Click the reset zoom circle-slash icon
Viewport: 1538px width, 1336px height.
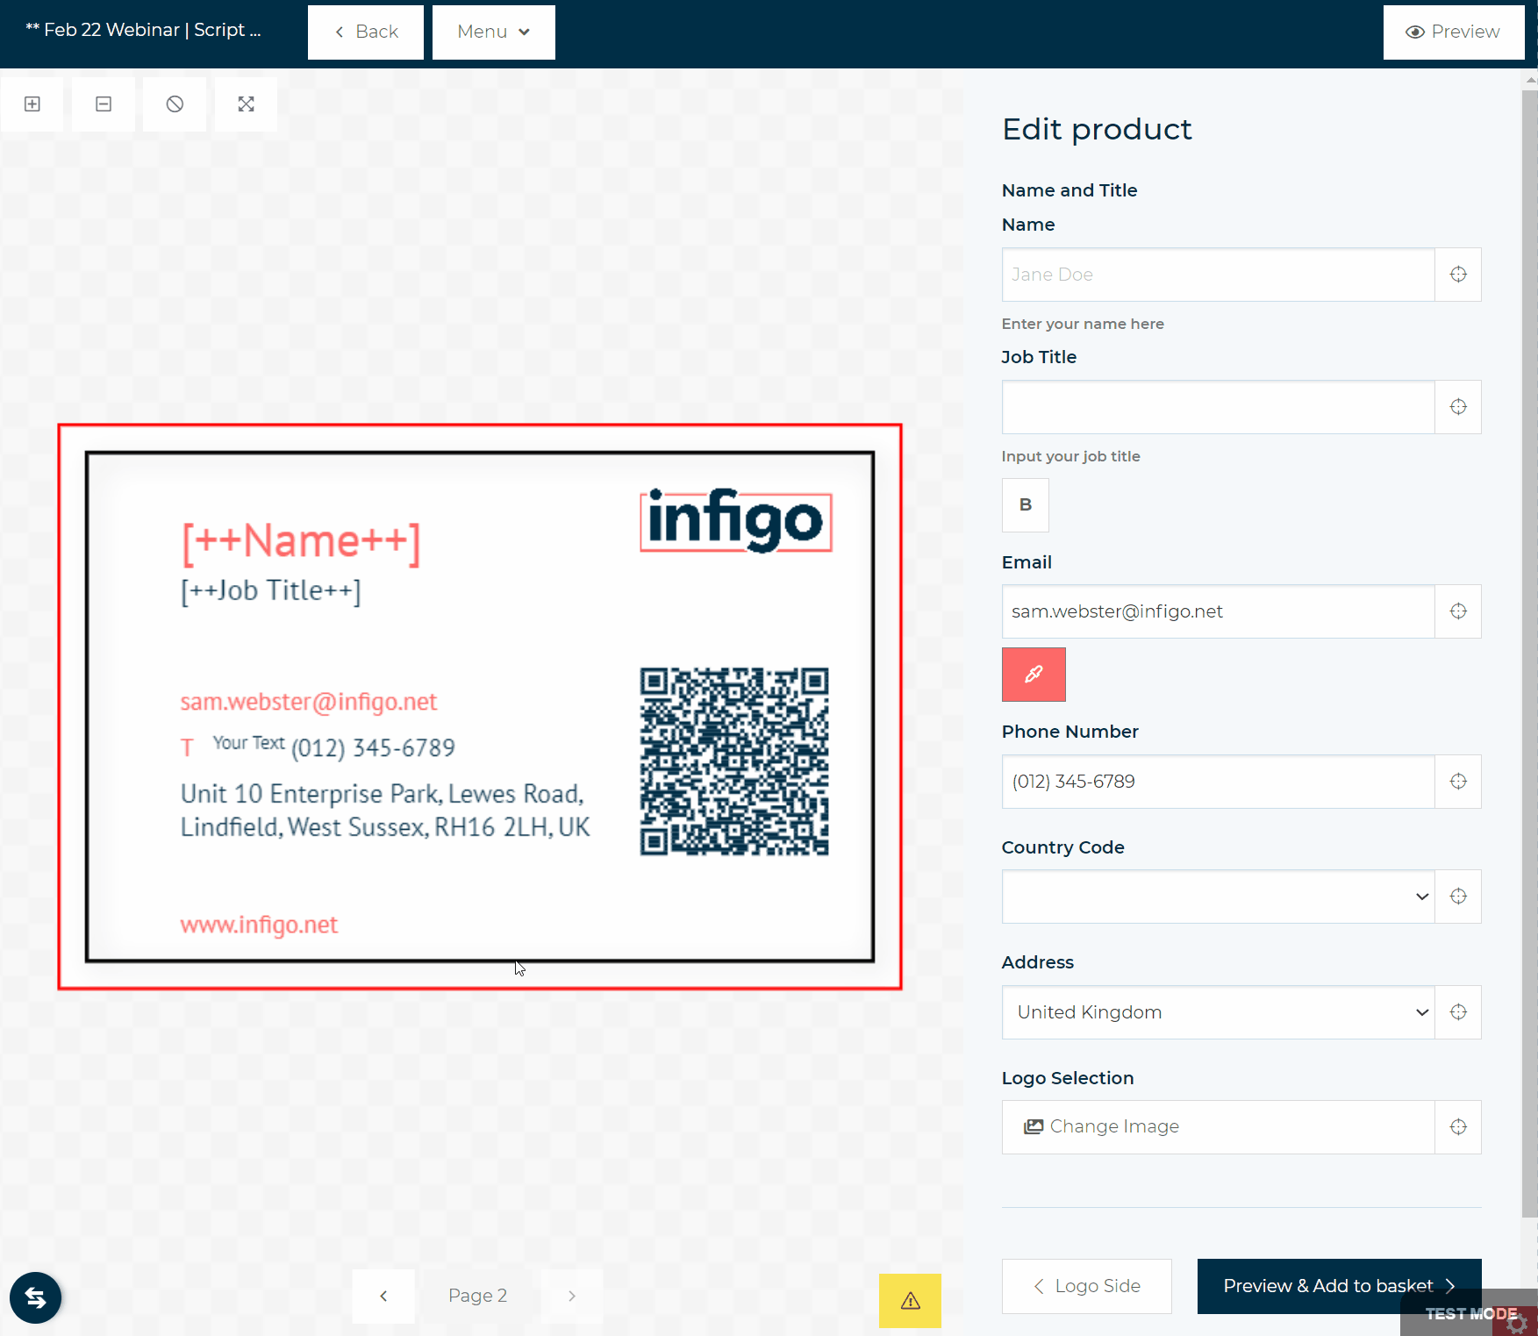(x=175, y=104)
